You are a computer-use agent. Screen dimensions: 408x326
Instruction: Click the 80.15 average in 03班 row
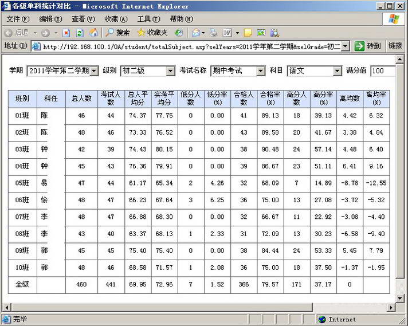164,150
